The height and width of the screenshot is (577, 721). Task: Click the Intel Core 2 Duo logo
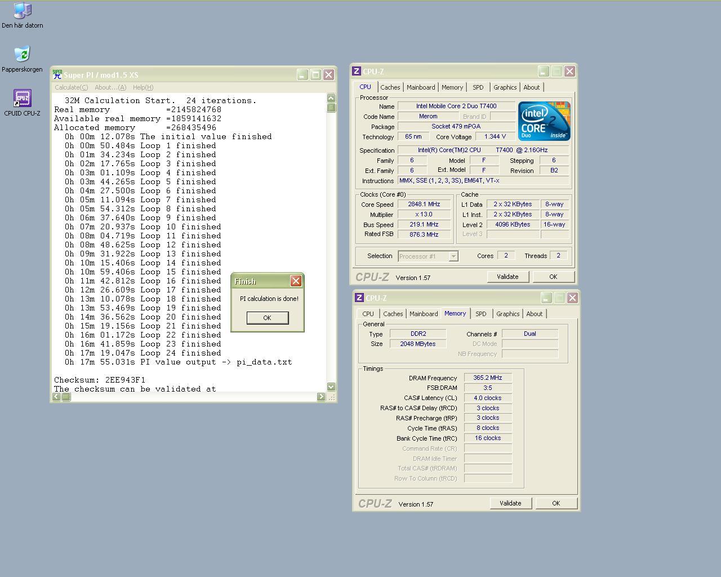point(544,121)
